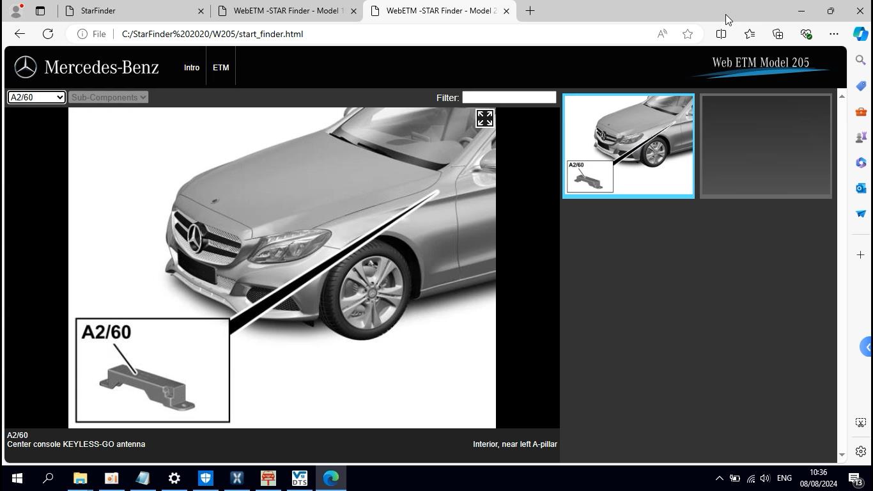Open the browser Settings and more menu

pyautogui.click(x=834, y=34)
